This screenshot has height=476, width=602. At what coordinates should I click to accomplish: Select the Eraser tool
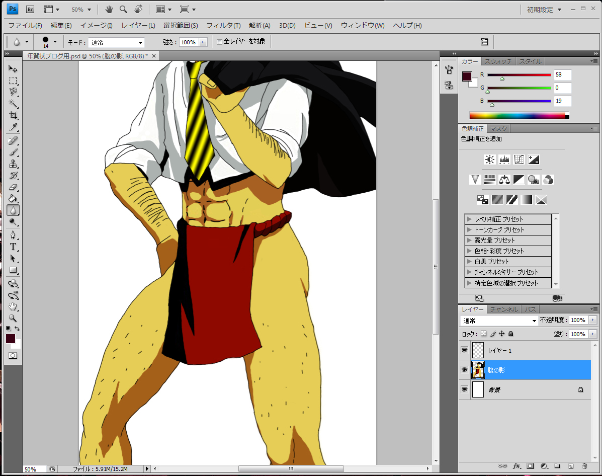coord(13,187)
